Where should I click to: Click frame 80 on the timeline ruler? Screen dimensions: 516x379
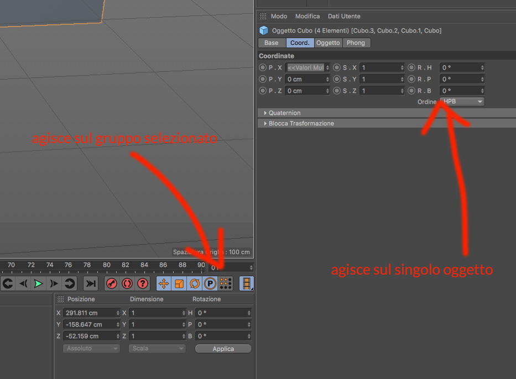pos(107,265)
